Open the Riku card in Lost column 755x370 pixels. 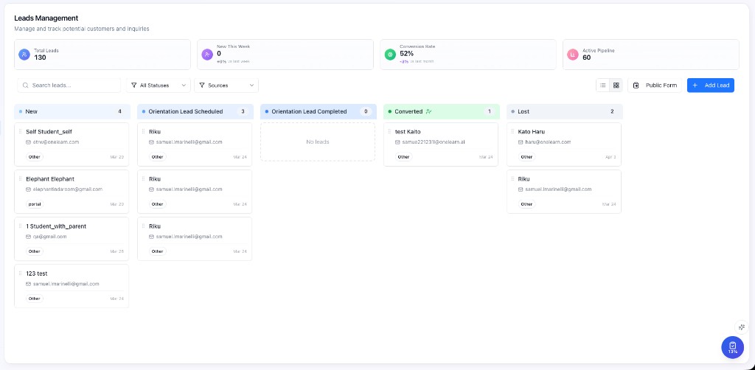pos(564,192)
